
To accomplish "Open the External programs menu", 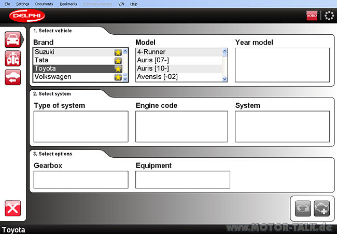I will click(97, 4).
